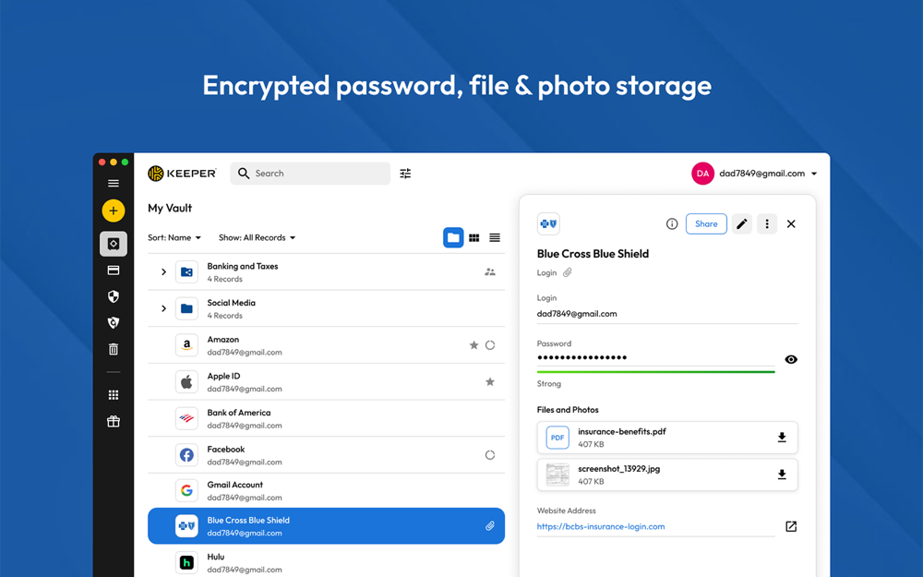The height and width of the screenshot is (577, 923).
Task: Download insurance-benefits.pdf
Action: coord(782,437)
